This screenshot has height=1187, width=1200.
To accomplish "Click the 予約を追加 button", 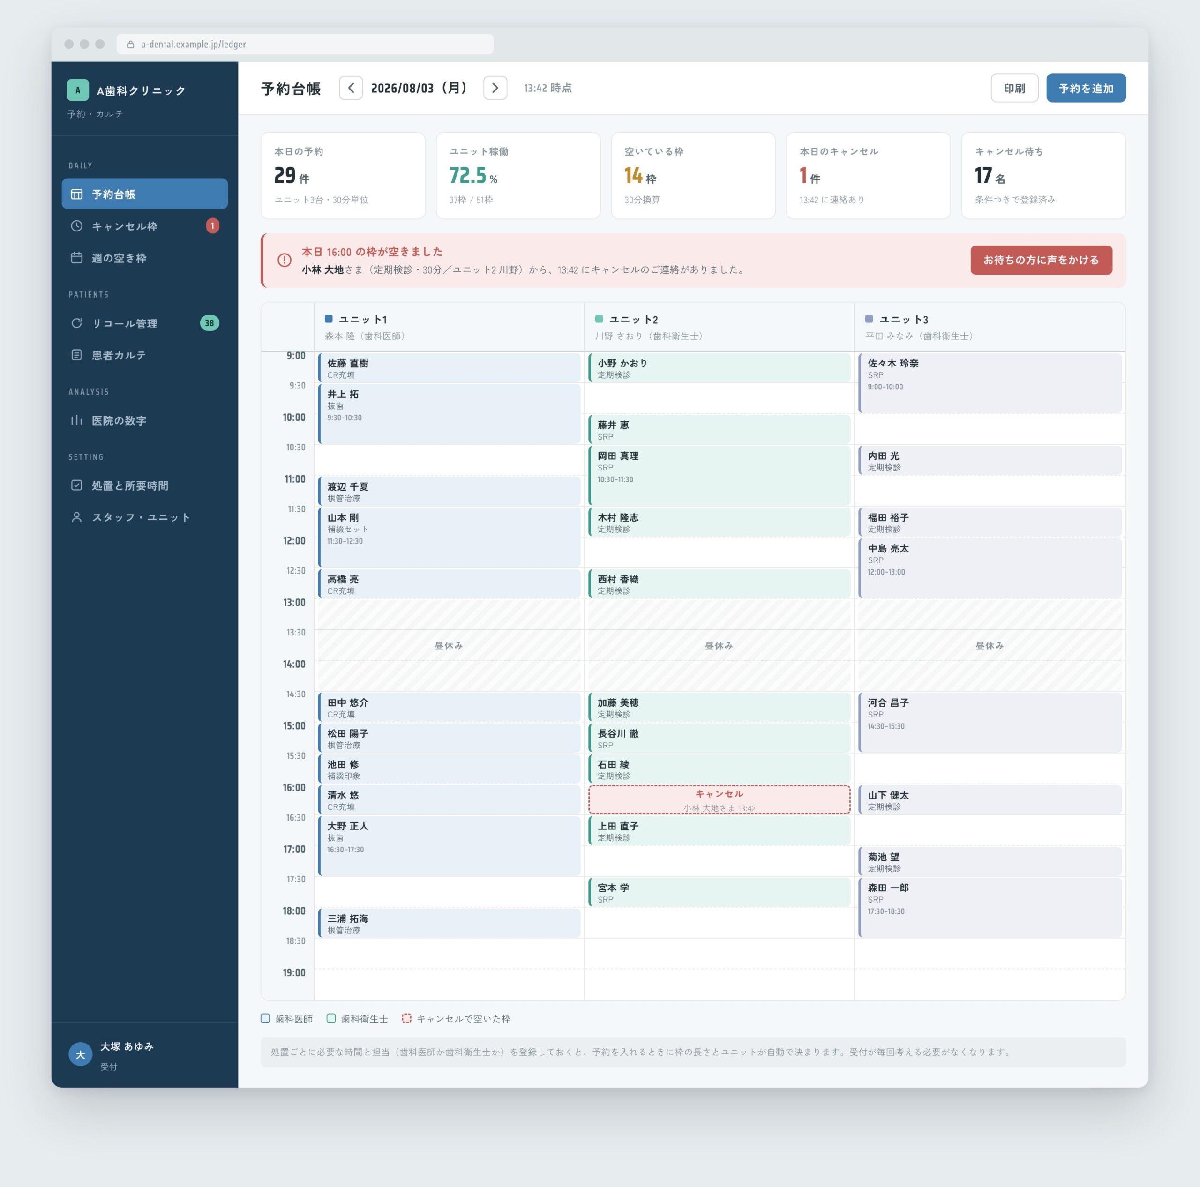I will 1086,88.
